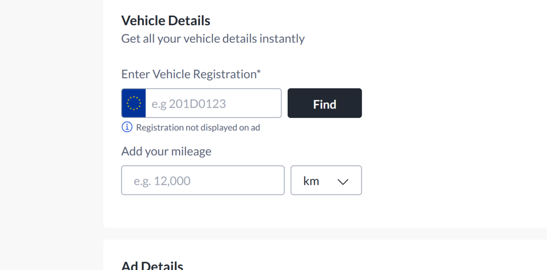Click the 'Vehicle Details' heading
This screenshot has height=270, width=547.
[166, 21]
